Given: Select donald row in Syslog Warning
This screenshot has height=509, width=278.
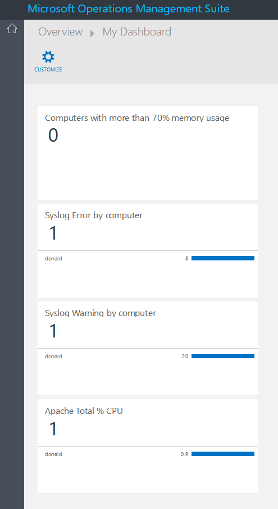Looking at the screenshot, I should click(x=148, y=356).
